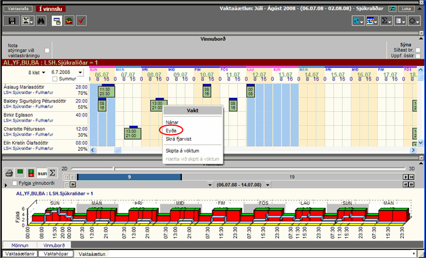Select Áslaug's 00-08 shift on 12.07
The height and width of the screenshot is (258, 426).
251,91
